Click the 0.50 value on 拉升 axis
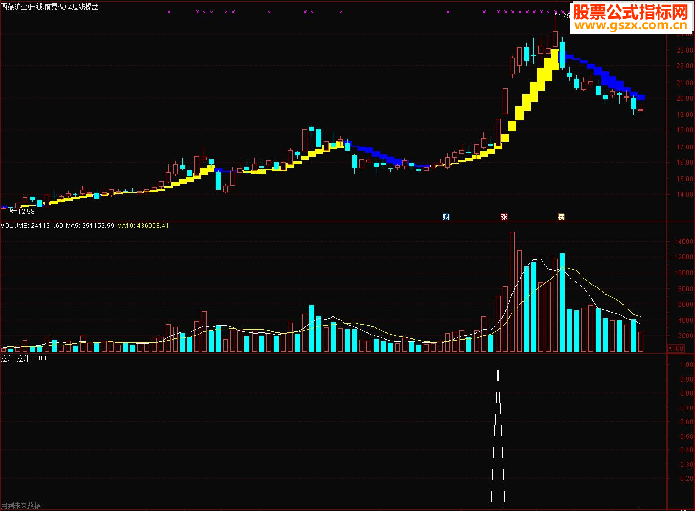Viewport: 695px width, 511px height. 686,437
